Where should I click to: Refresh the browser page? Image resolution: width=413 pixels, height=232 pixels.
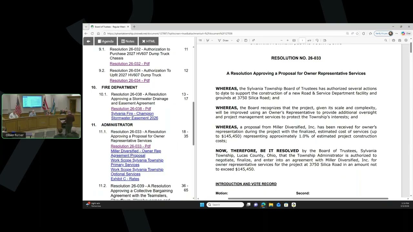(92, 34)
